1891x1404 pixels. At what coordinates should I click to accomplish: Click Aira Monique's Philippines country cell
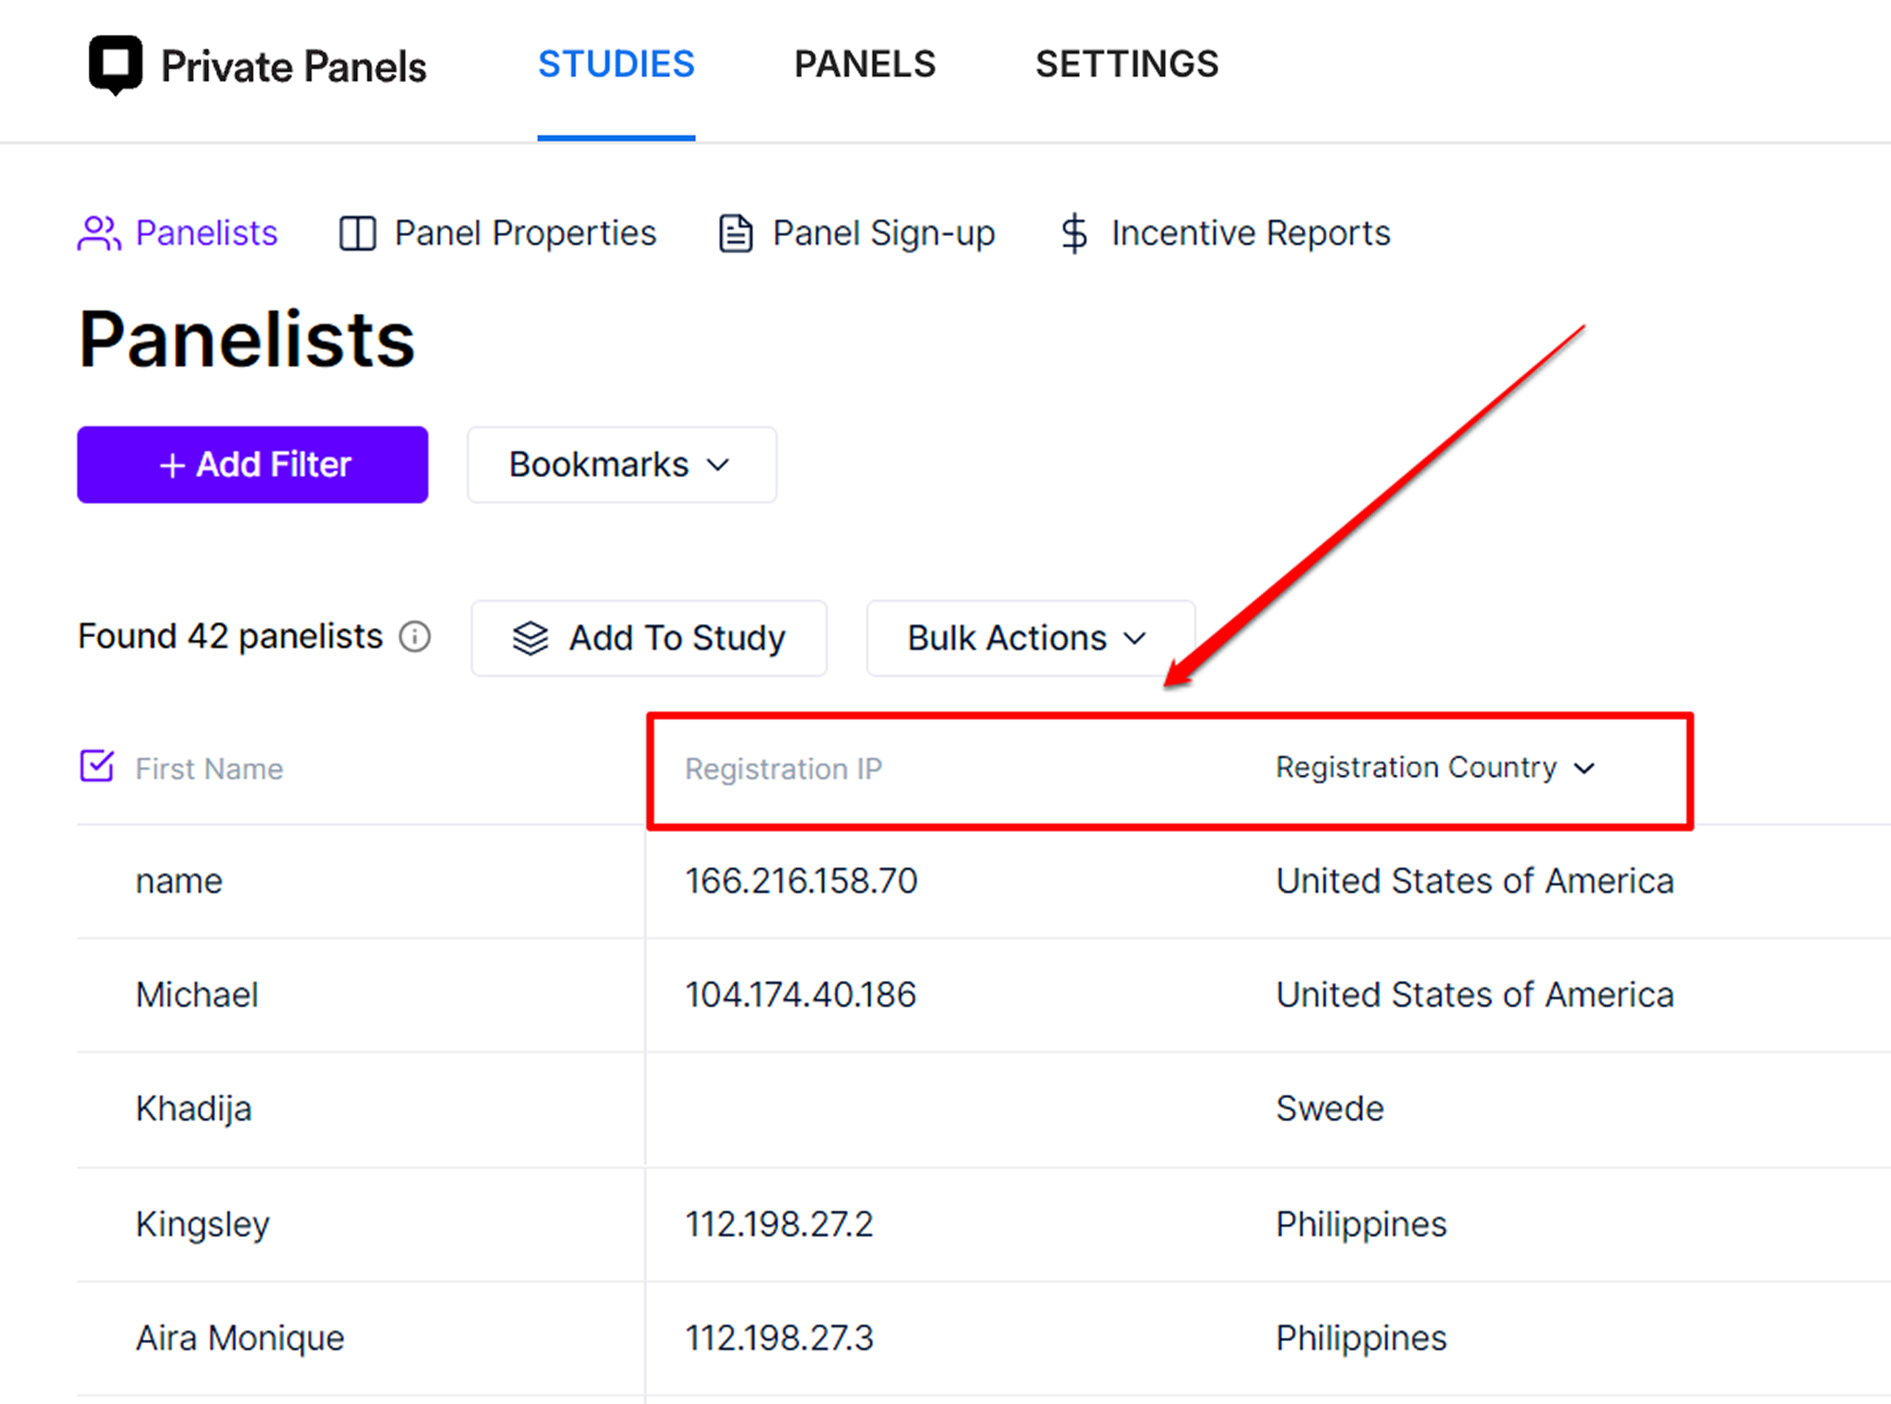pyautogui.click(x=1360, y=1338)
